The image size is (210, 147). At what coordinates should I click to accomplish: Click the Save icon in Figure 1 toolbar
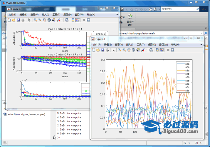click(18, 20)
